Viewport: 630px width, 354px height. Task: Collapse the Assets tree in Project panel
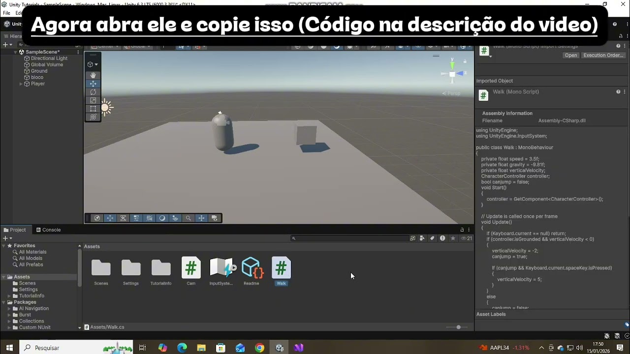point(3,277)
